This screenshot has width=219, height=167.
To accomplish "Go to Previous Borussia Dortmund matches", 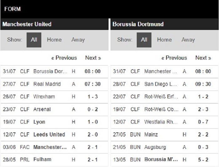I will 174,58.
